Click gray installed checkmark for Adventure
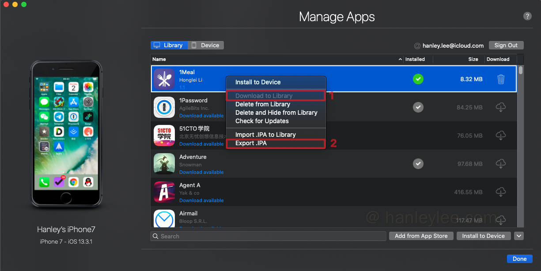541x271 pixels. (418, 164)
